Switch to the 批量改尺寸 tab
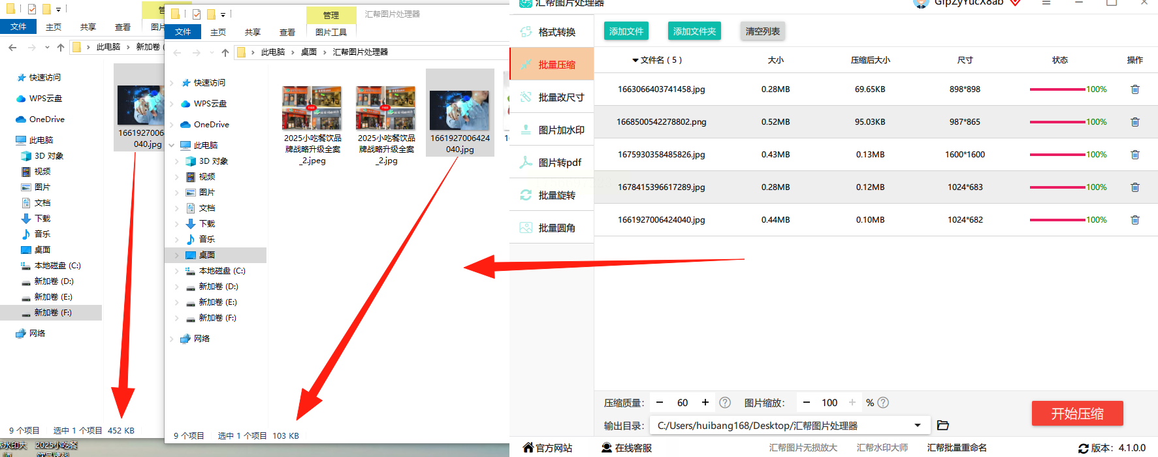Image resolution: width=1158 pixels, height=457 pixels. 552,97
